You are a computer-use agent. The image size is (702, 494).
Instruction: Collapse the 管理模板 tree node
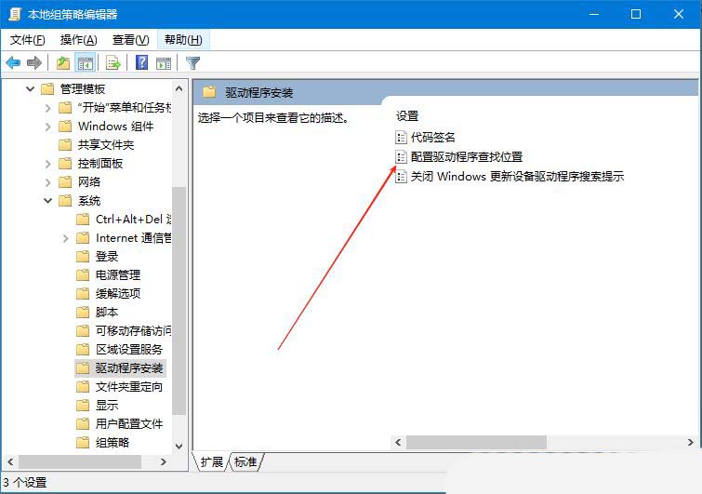[x=30, y=88]
